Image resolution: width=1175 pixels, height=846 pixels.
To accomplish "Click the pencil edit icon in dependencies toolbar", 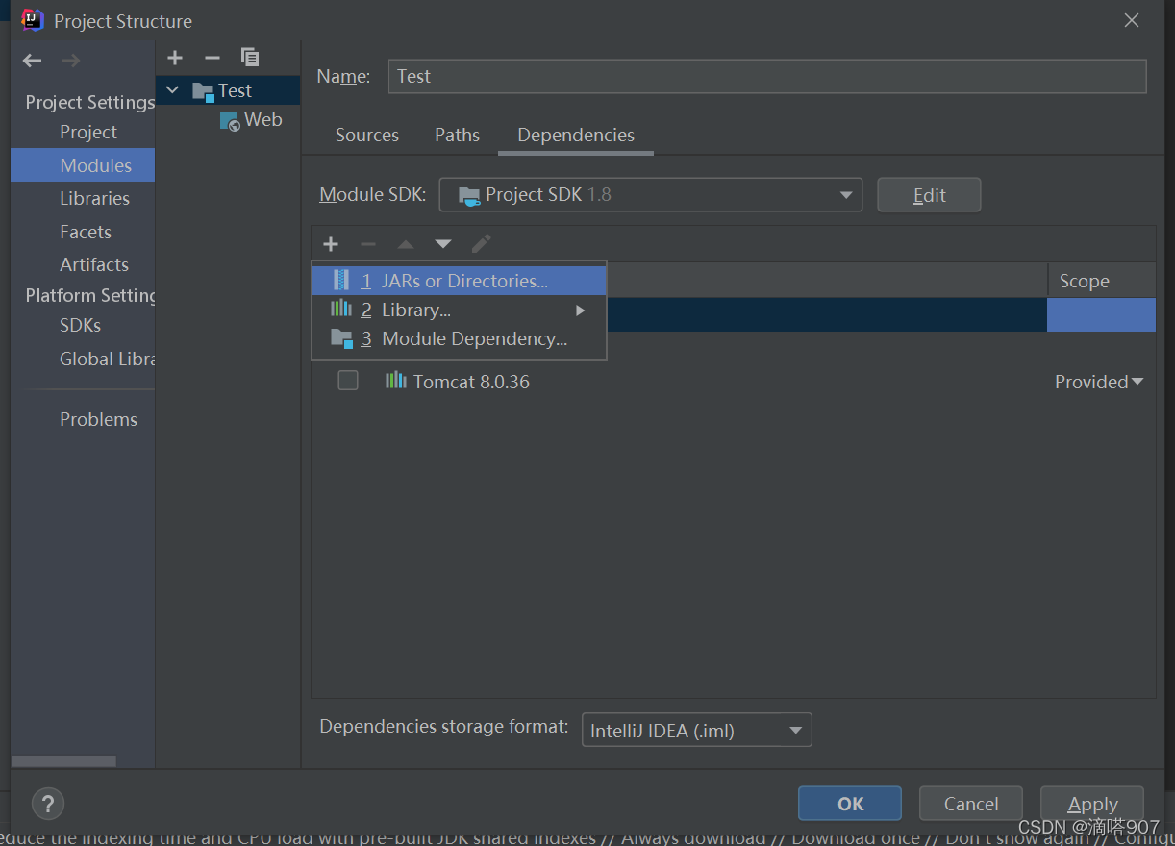I will click(x=481, y=243).
